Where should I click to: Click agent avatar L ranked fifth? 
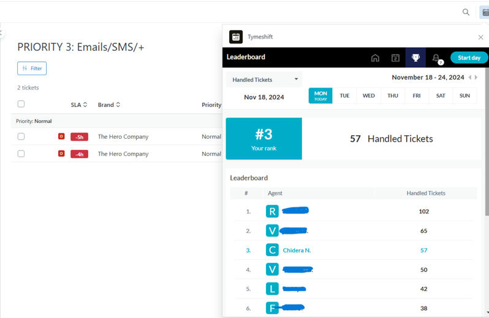272,289
